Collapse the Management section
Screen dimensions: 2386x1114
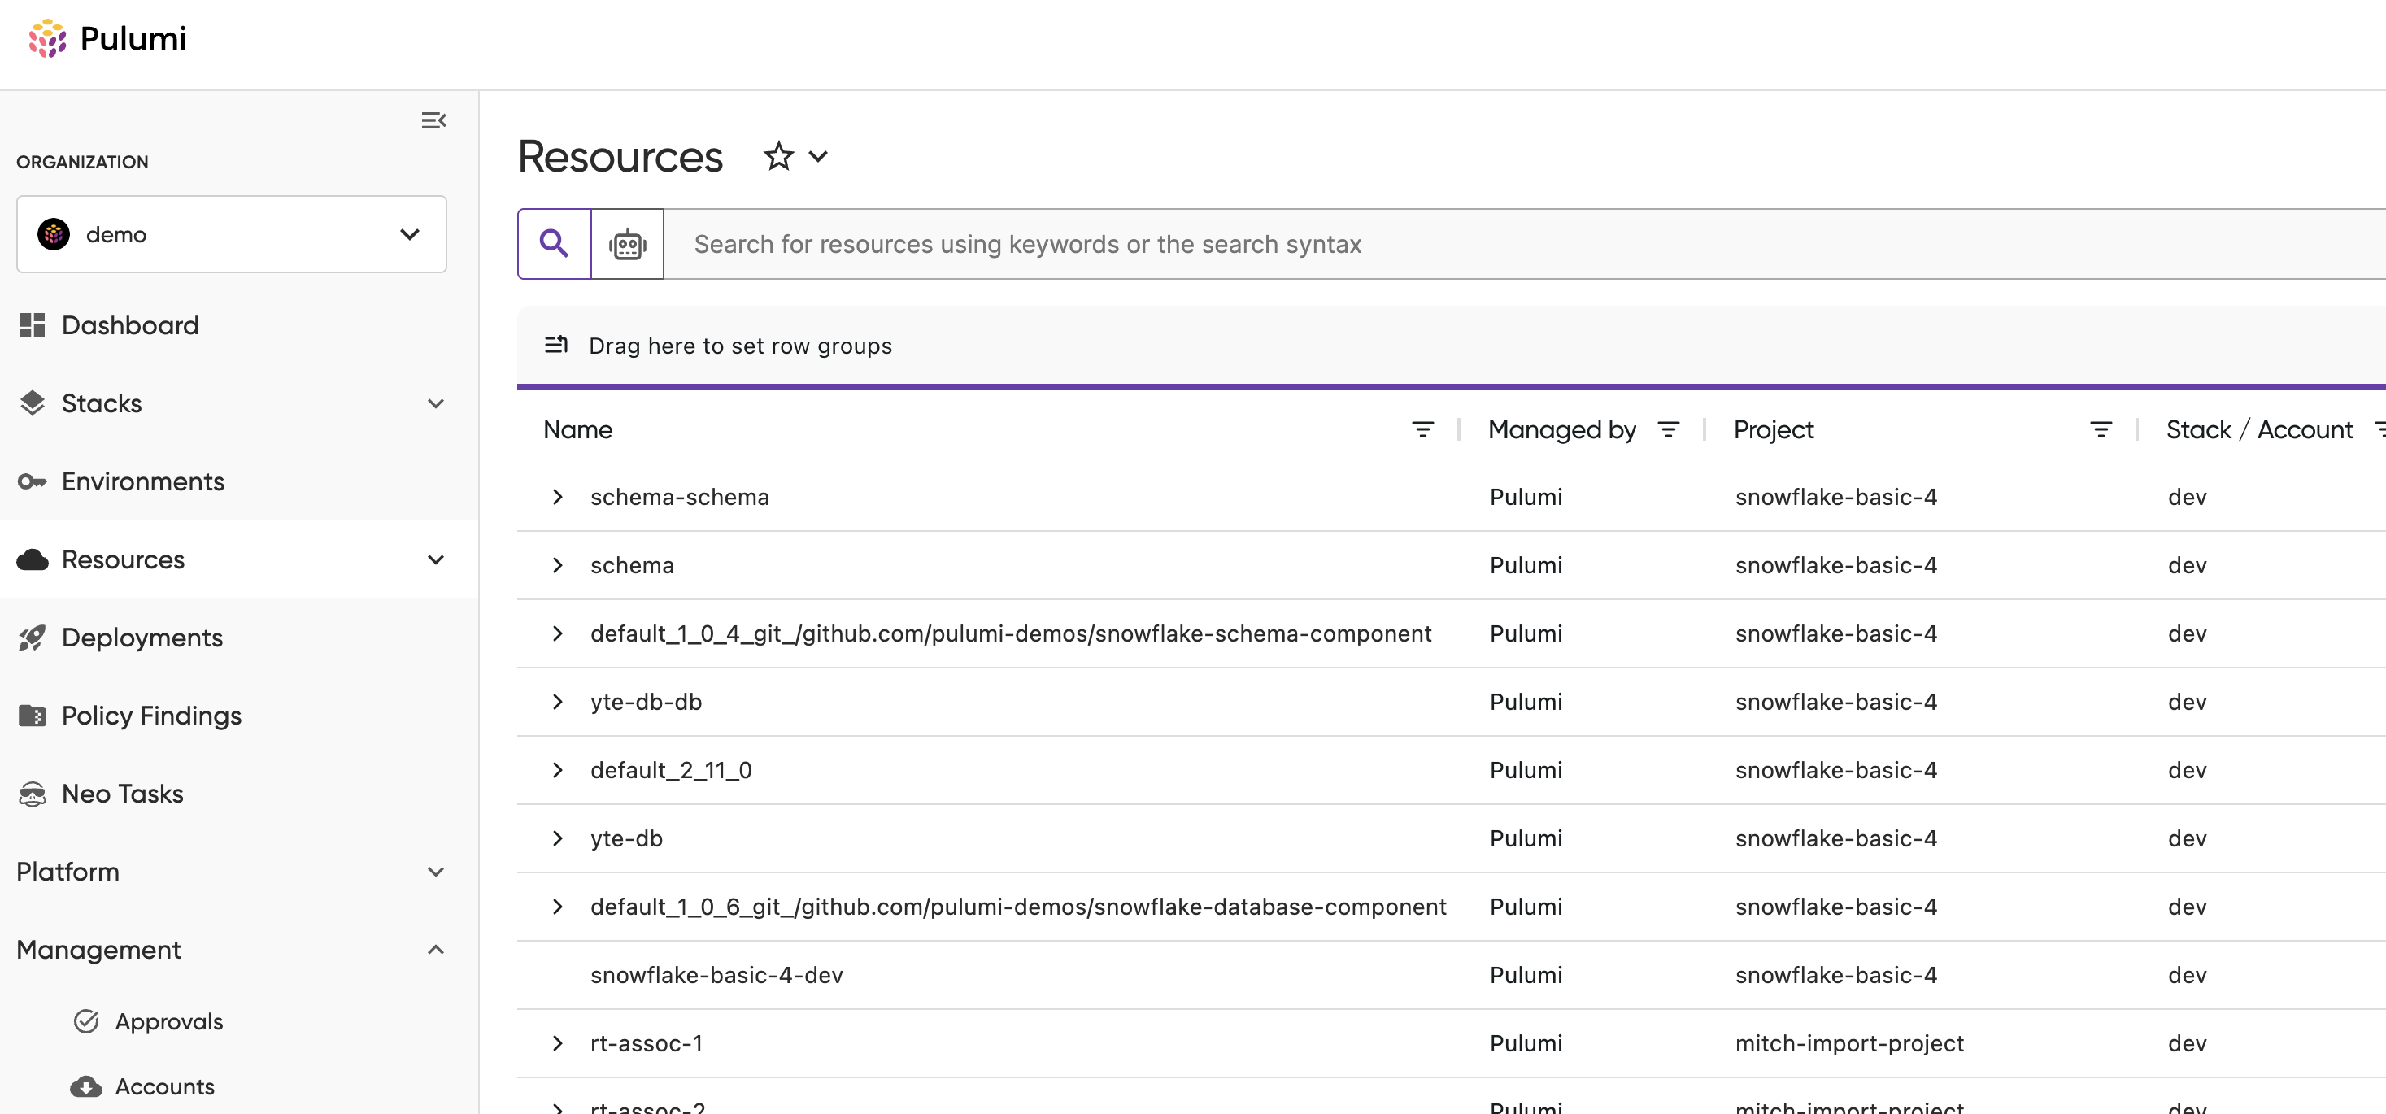click(435, 949)
